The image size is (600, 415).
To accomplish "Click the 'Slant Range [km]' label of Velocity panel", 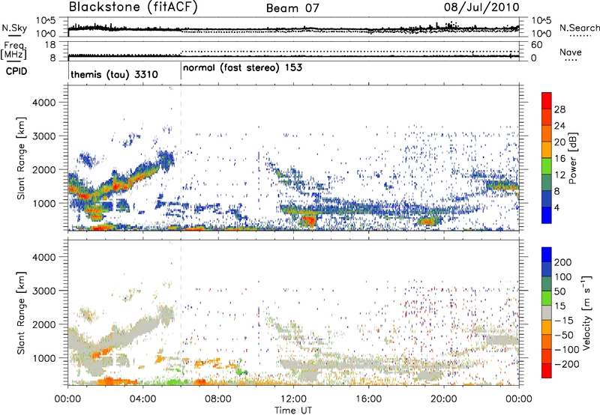I will (x=21, y=312).
